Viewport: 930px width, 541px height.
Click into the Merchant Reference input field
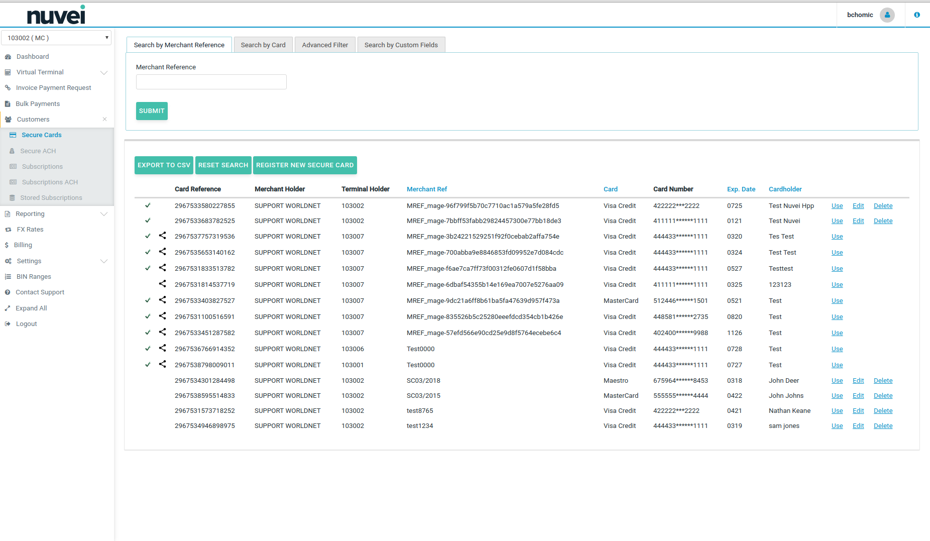pyautogui.click(x=211, y=82)
